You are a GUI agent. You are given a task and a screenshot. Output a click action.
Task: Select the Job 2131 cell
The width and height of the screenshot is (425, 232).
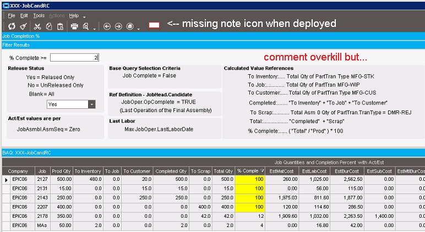[42, 189]
